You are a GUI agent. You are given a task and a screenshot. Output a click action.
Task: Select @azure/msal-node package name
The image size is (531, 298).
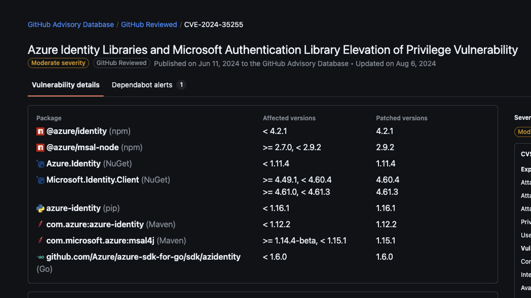click(x=83, y=147)
